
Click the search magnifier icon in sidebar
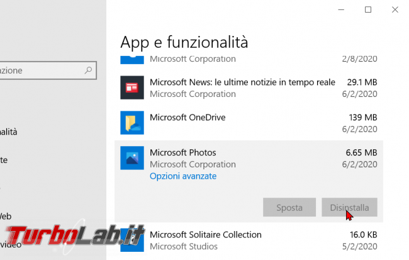point(88,71)
